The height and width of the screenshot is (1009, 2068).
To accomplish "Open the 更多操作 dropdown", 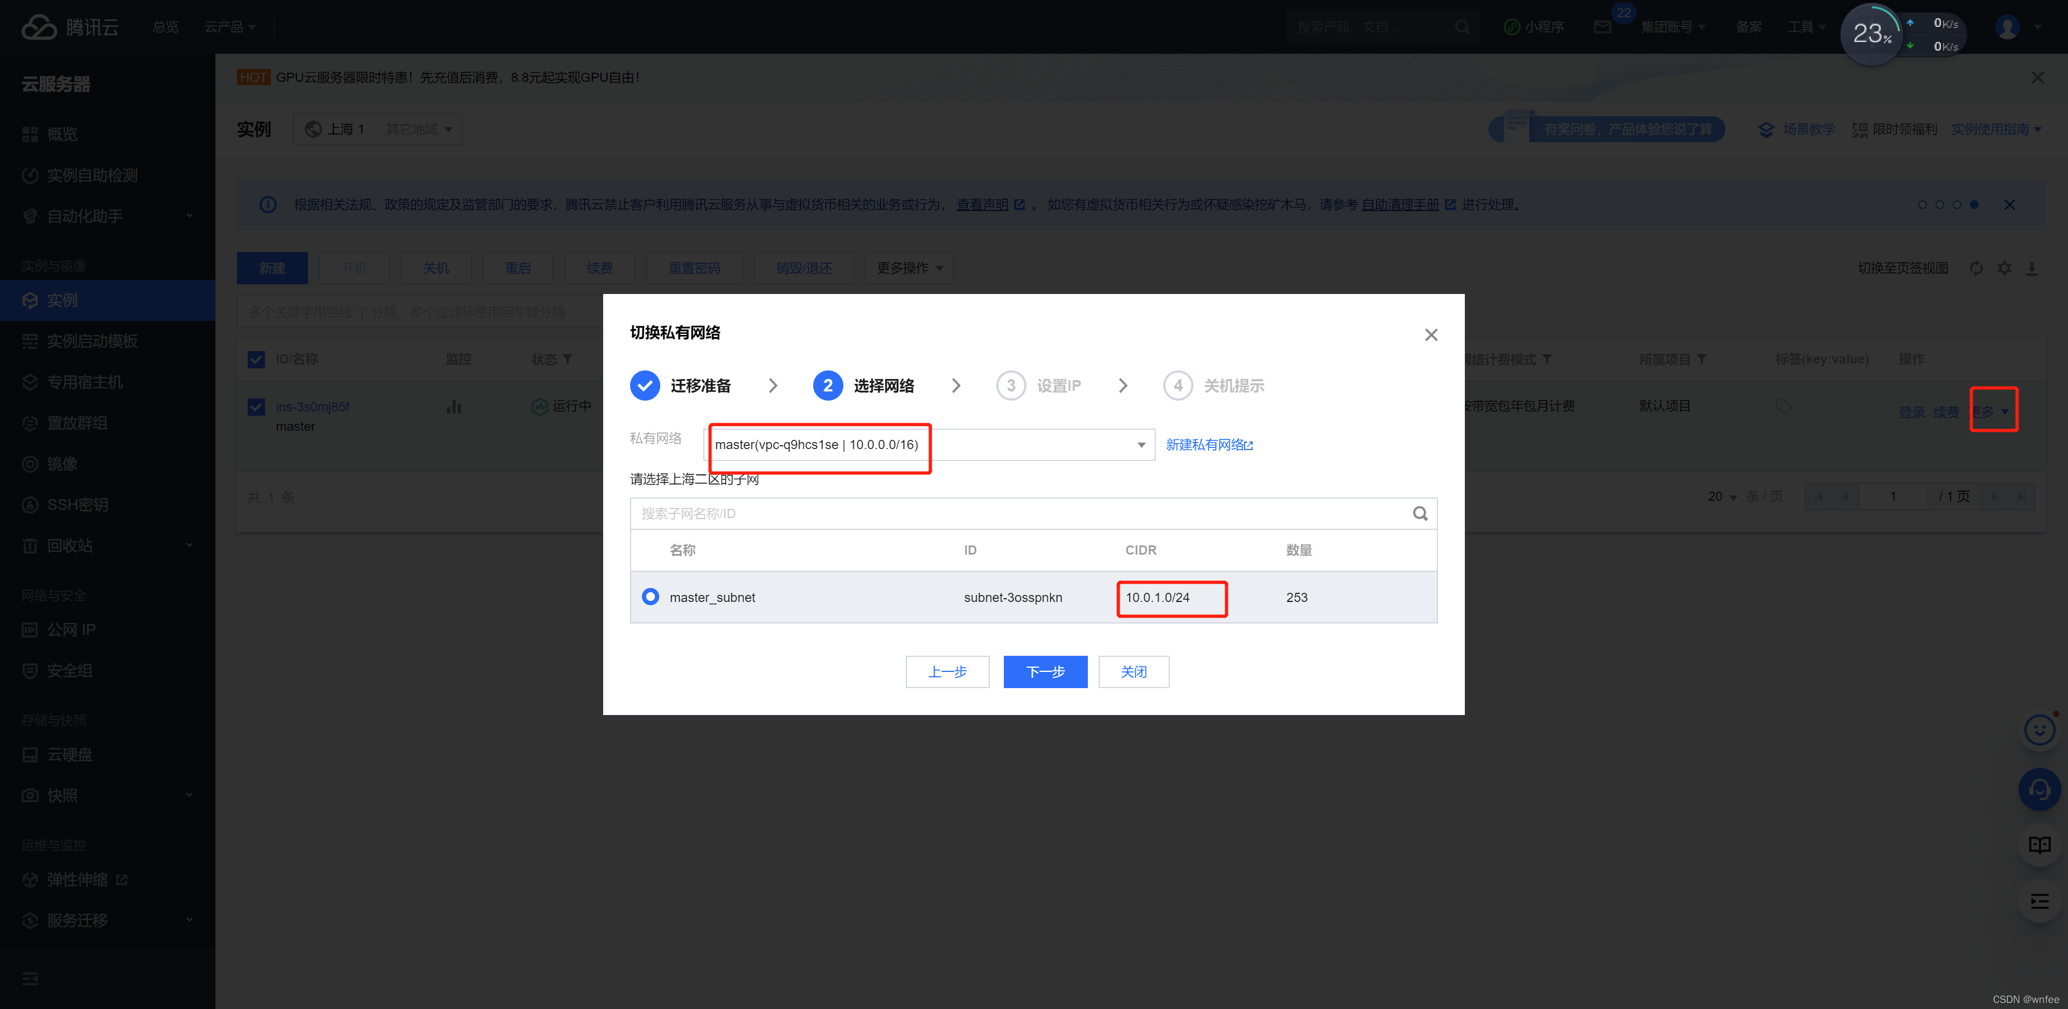I will click(910, 268).
